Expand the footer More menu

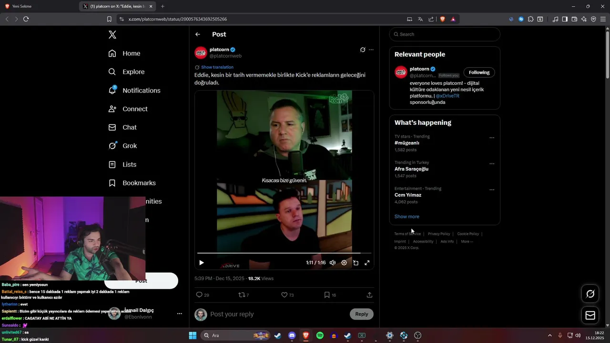pos(467,242)
